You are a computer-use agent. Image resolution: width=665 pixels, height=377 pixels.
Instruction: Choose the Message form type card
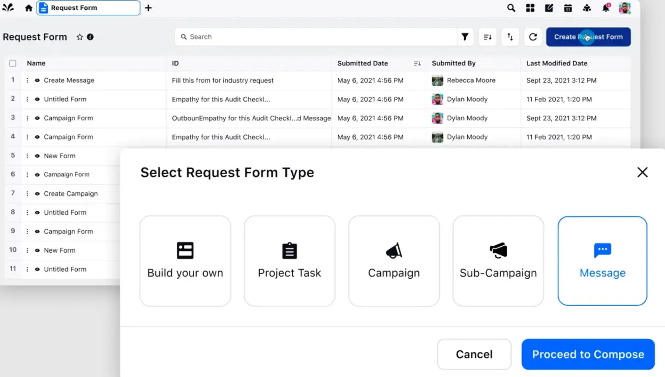pos(603,261)
